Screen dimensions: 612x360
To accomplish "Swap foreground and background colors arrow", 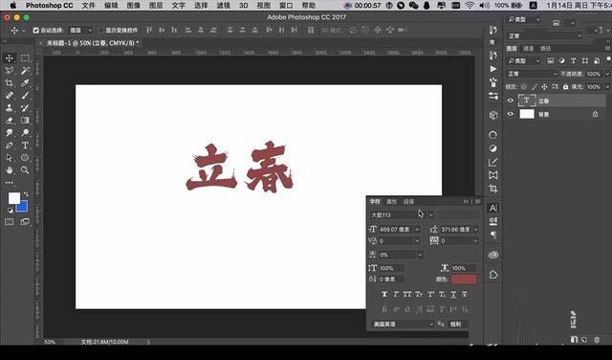I will tap(26, 193).
